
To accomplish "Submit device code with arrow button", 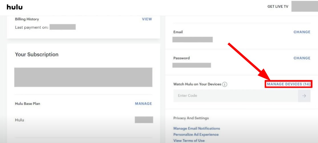I will 304,96.
